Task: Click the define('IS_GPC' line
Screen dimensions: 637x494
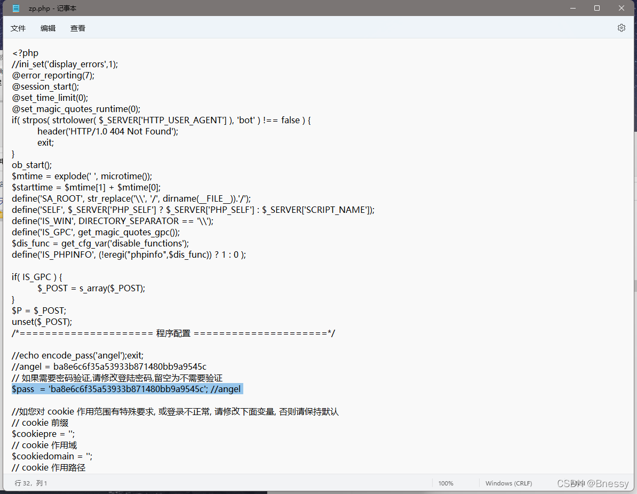Action: pyautogui.click(x=96, y=232)
